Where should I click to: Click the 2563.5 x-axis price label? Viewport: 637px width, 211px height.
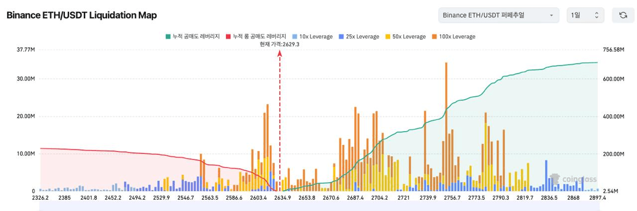point(210,198)
